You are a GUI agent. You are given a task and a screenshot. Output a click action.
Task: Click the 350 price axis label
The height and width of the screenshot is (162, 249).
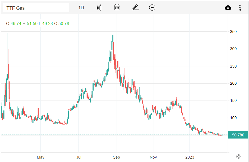point(233,32)
